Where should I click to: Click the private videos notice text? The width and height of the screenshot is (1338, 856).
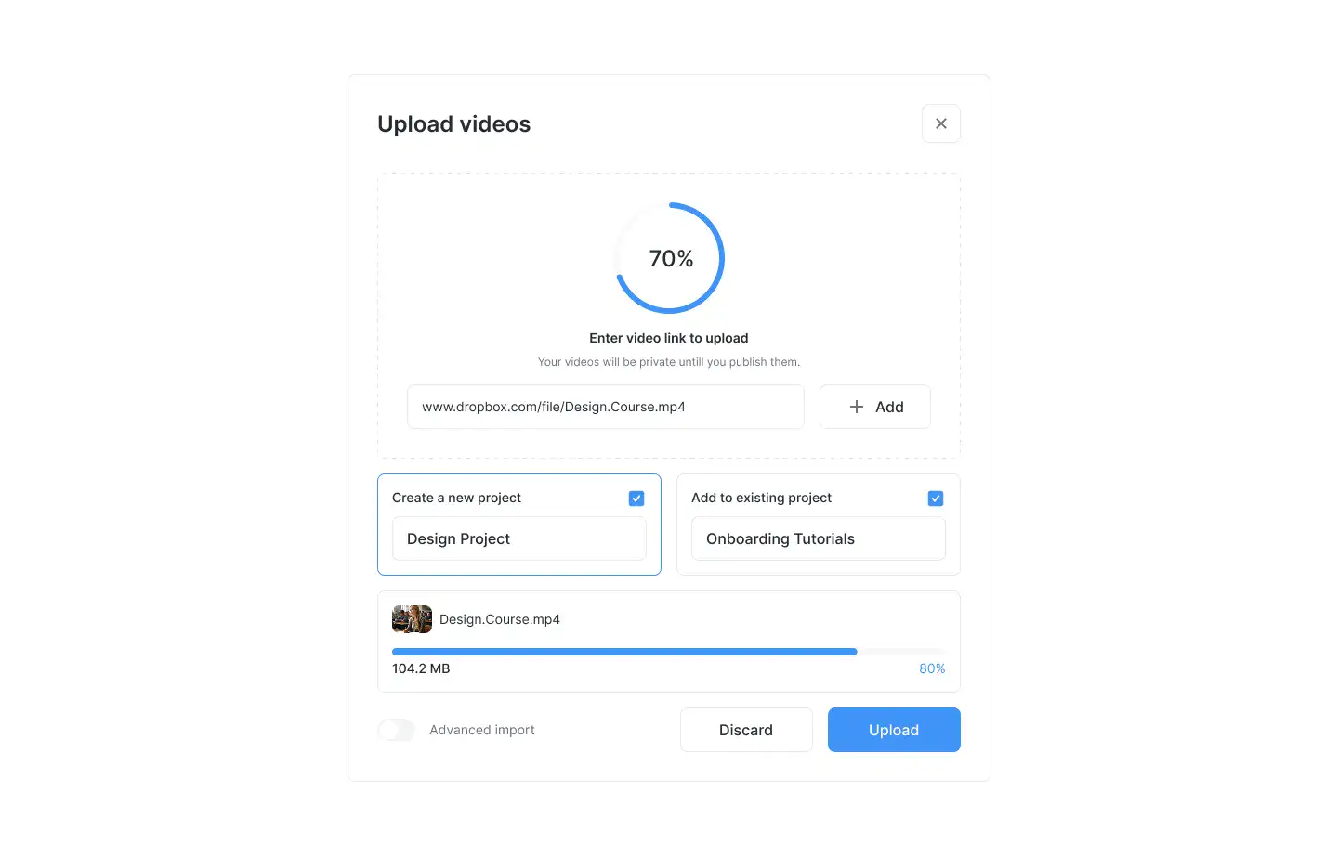[x=669, y=362]
